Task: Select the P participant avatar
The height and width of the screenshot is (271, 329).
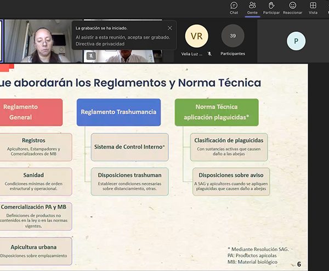Action: coord(296,41)
